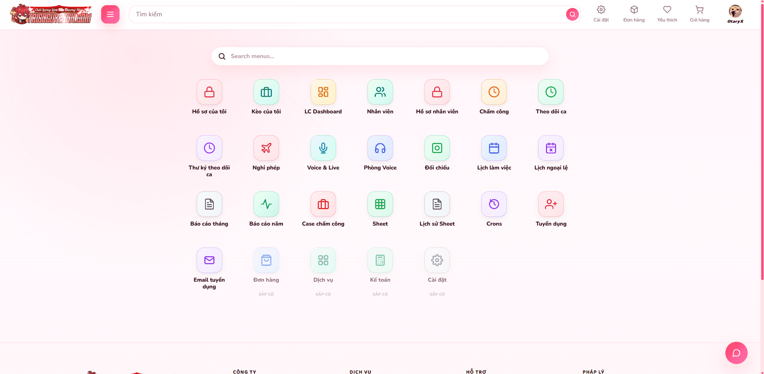Open the Sheet grid icon

coord(380,204)
